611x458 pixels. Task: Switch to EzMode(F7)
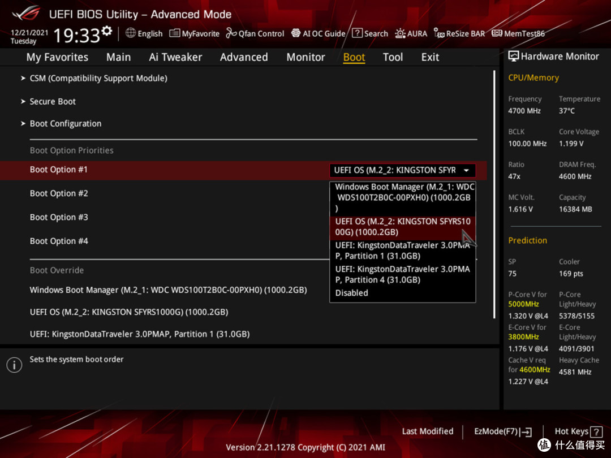tap(502, 431)
